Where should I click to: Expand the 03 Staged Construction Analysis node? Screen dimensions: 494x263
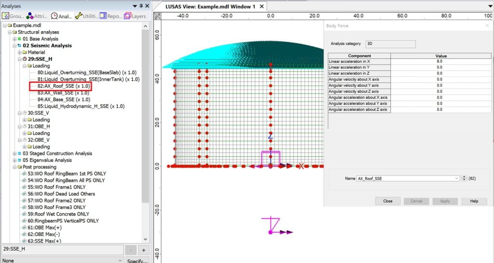point(14,154)
